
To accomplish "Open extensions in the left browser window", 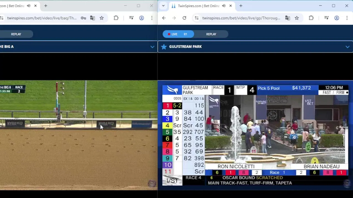I will pyautogui.click(x=116, y=18).
